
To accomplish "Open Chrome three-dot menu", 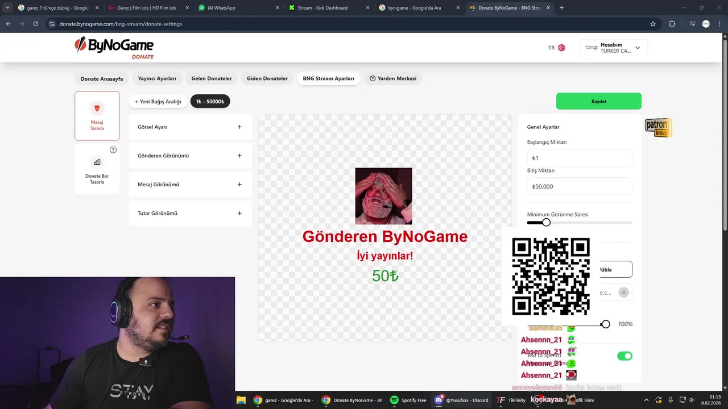I will (x=719, y=24).
